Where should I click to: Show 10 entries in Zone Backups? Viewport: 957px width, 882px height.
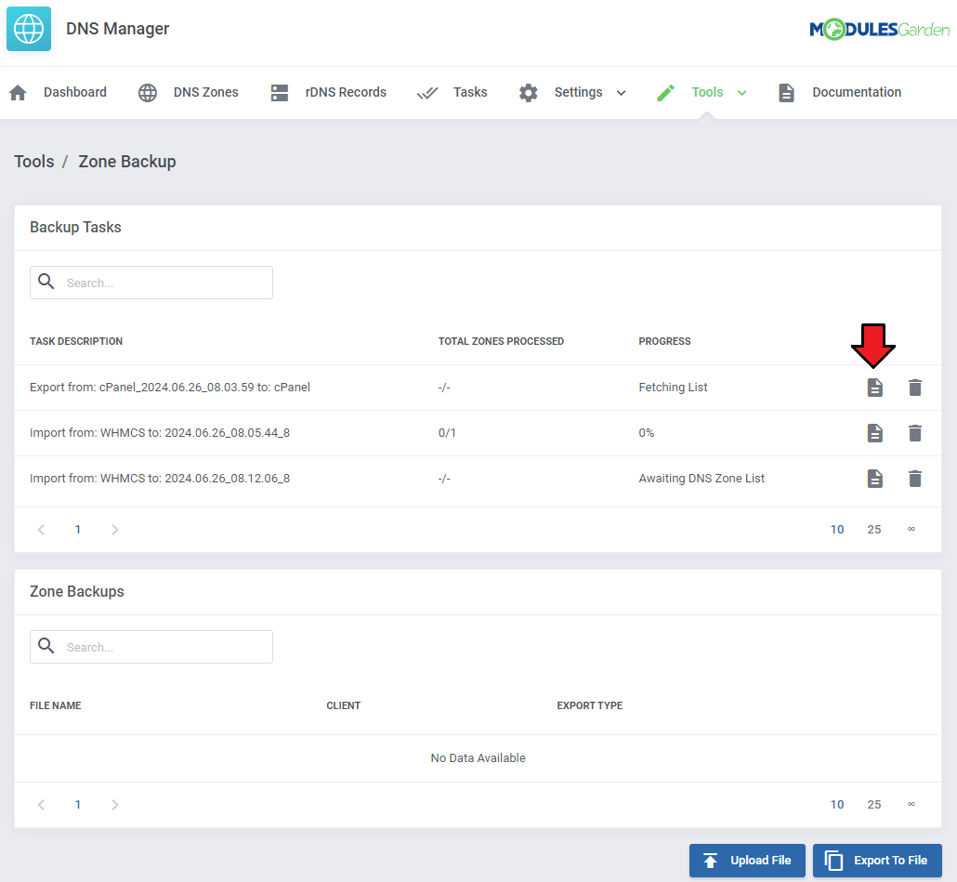837,805
